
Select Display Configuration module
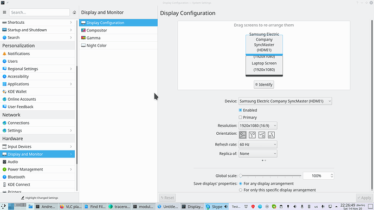pos(118,23)
